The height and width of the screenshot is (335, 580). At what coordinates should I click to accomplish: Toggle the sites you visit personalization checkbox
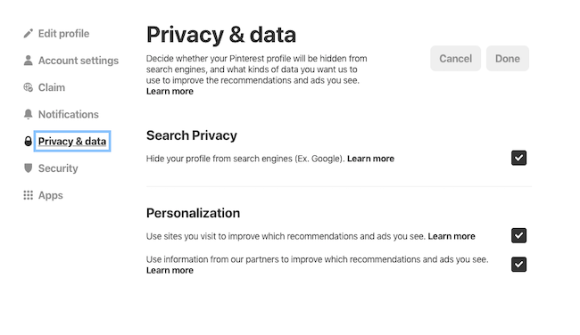click(518, 235)
